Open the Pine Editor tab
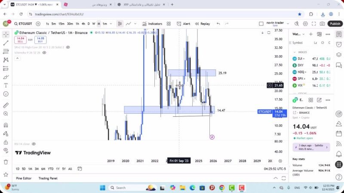This screenshot has width=344, height=193. pos(25,178)
